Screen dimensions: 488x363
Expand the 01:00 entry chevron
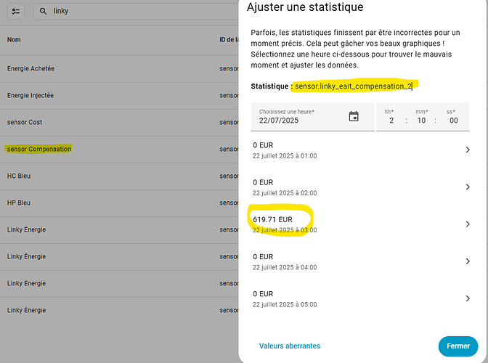467,150
